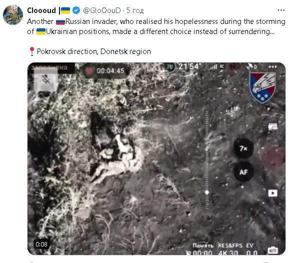Click the eagle brigade emblem logo
Screen dimensions: 293x263
262,87
